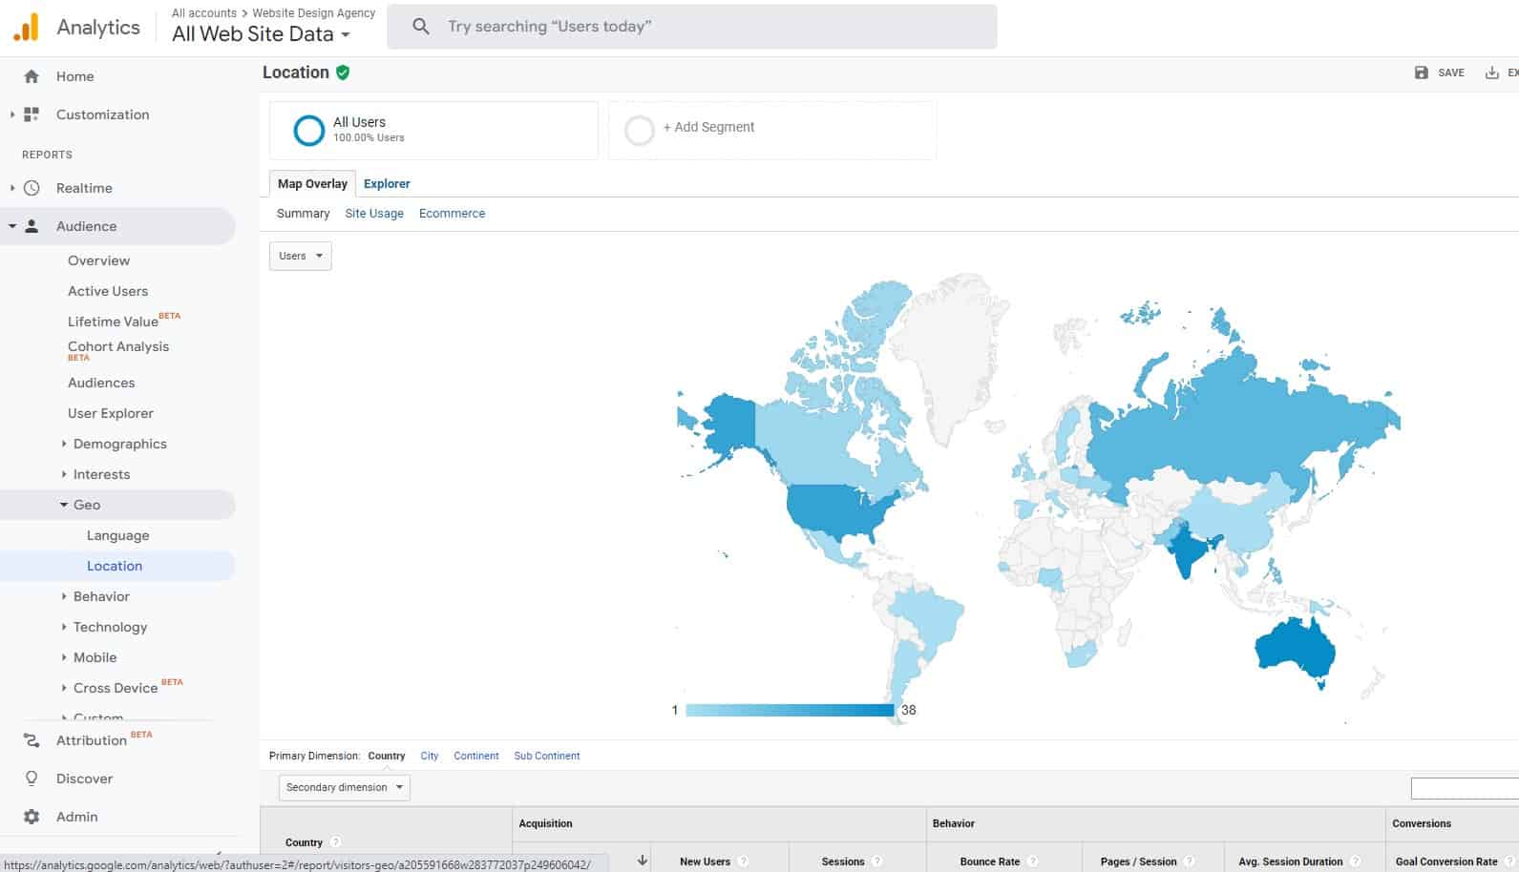This screenshot has width=1519, height=872.
Task: Click the search magnifier icon
Action: [x=420, y=27]
